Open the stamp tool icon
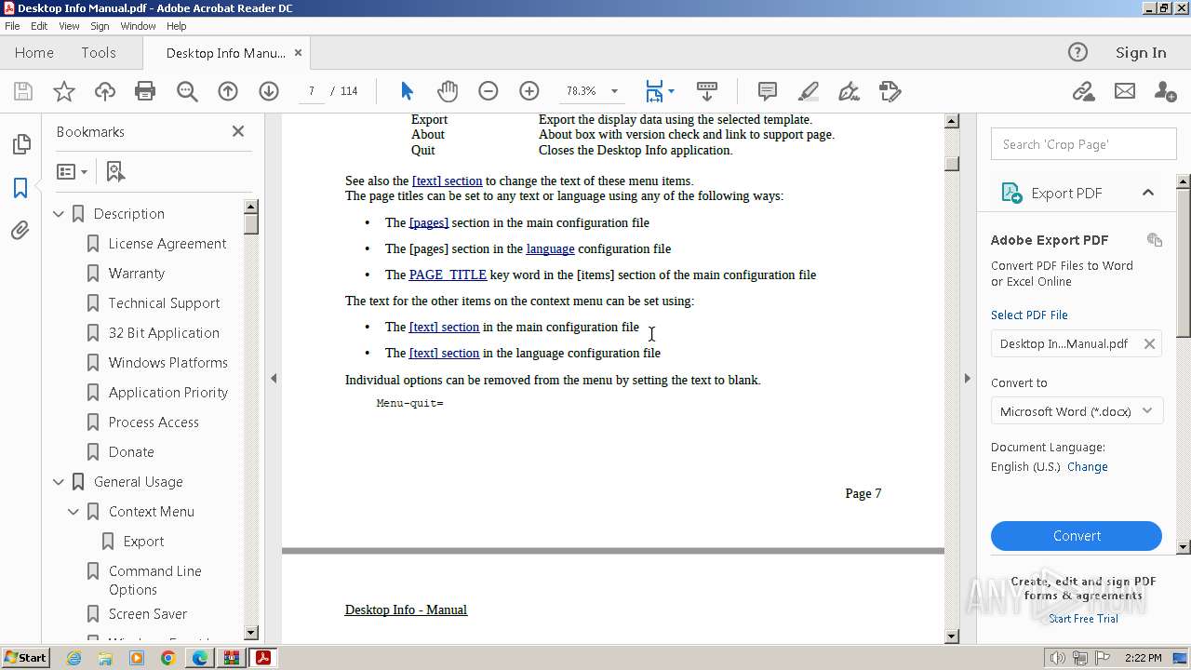1191x670 pixels. pyautogui.click(x=890, y=91)
